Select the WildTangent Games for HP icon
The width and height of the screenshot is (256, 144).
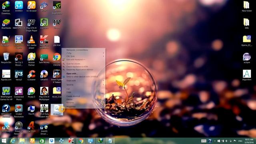(6, 94)
